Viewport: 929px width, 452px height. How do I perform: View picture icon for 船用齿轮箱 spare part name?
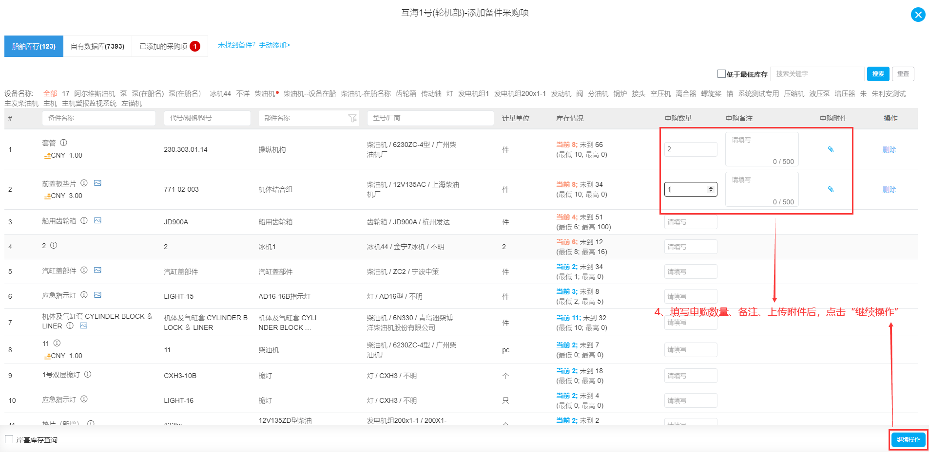97,220
